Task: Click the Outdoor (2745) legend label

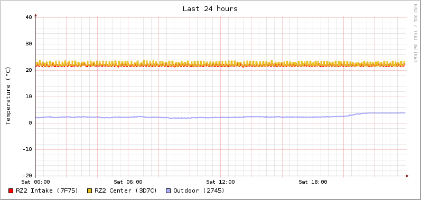Action: pos(199,191)
